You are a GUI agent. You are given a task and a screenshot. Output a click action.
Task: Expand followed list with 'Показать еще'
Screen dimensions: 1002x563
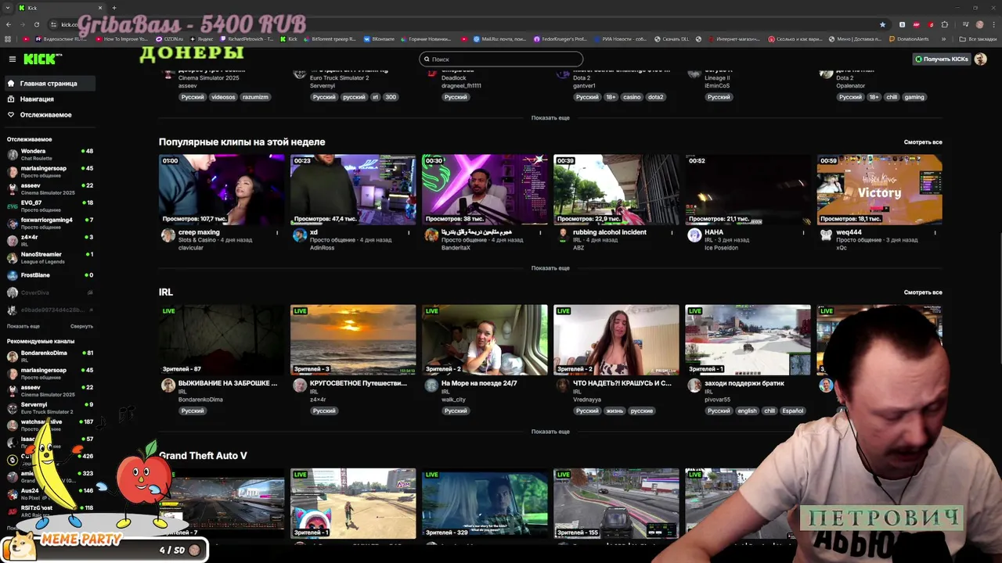click(x=23, y=326)
